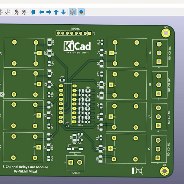This screenshot has width=184, height=184.
Task: Select the square pin of J2 header
Action: pos(90,34)
